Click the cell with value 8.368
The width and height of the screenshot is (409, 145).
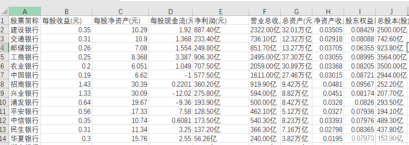click(120, 57)
